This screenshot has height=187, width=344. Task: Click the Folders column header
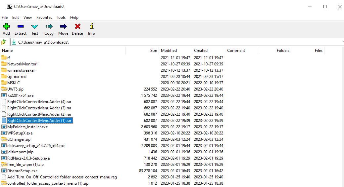click(275, 50)
